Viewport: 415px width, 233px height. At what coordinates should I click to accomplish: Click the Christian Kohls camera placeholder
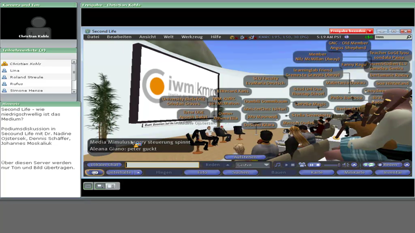tap(39, 24)
